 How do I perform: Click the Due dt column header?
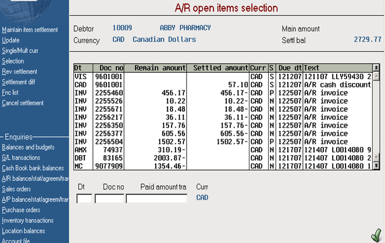[x=290, y=68]
